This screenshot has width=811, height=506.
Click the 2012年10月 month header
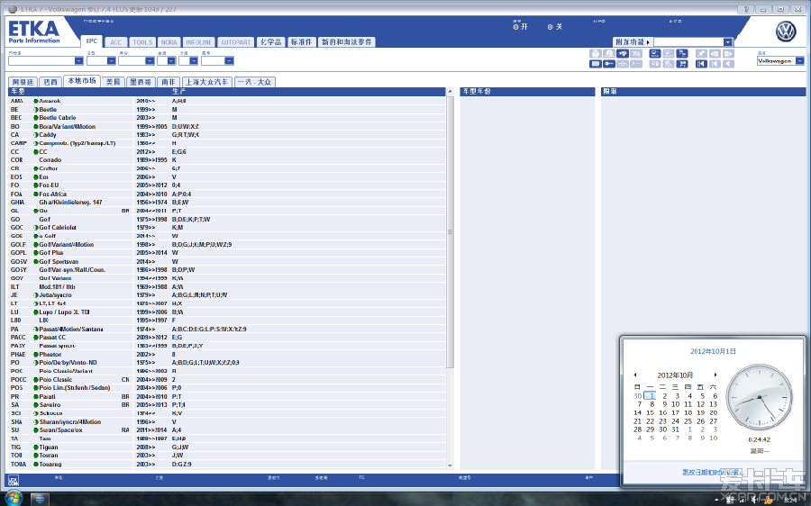pos(675,375)
